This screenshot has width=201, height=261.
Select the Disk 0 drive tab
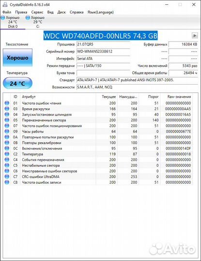(x=13, y=22)
